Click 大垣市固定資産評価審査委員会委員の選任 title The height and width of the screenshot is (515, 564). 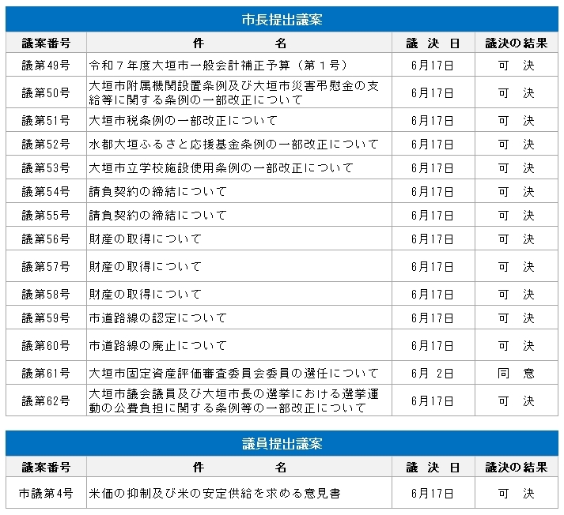pos(234,373)
